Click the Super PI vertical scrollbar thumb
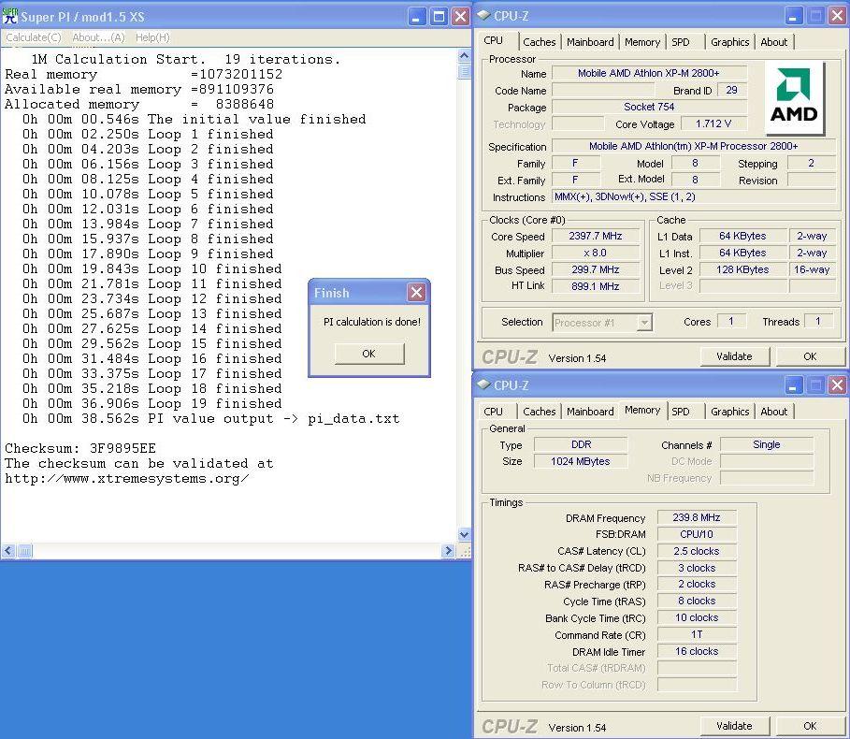This screenshot has width=850, height=739. coord(464,71)
